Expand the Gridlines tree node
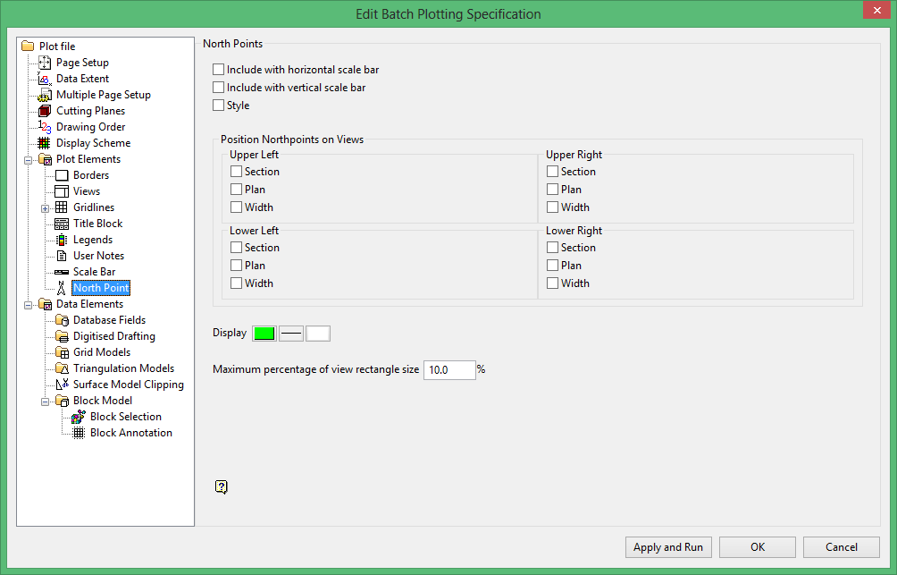The image size is (897, 575). tap(45, 207)
